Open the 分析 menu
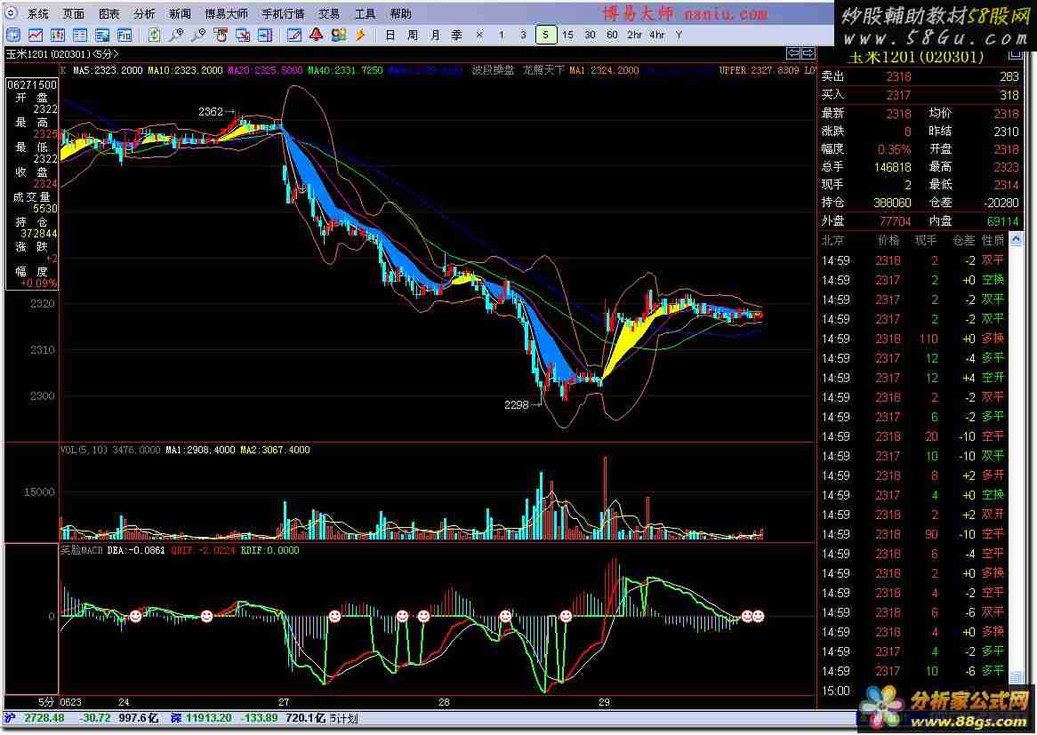This screenshot has width=1037, height=735. (x=144, y=14)
